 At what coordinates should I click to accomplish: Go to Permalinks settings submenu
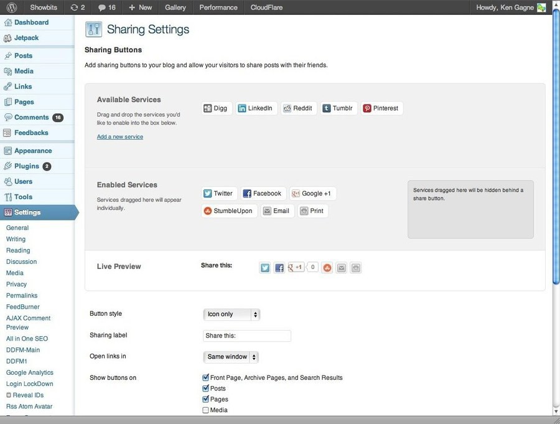22,296
